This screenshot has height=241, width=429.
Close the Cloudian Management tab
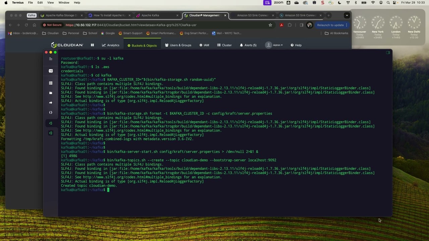[225, 15]
